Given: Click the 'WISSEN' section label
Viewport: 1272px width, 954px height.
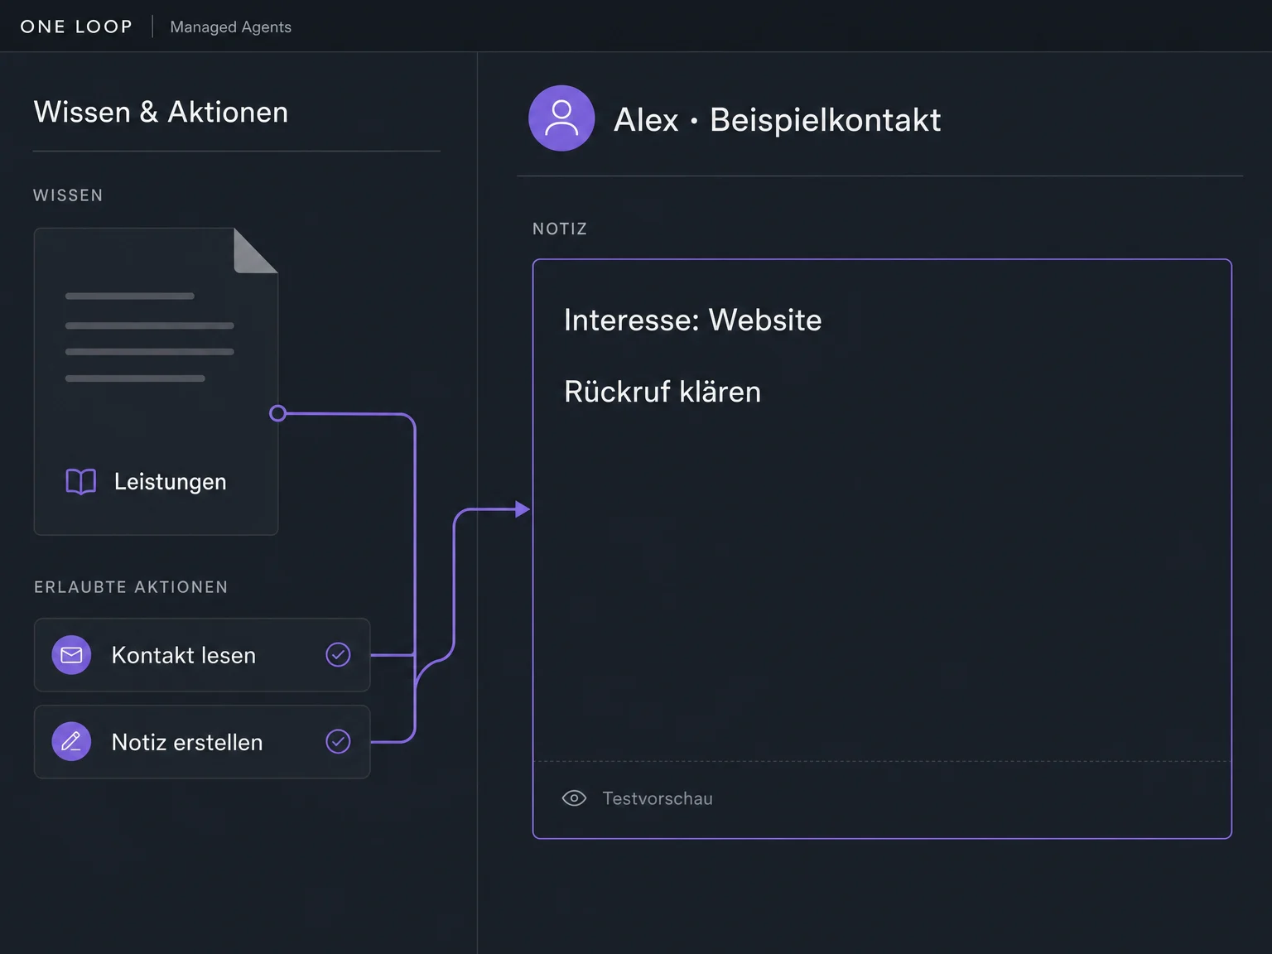Looking at the screenshot, I should coord(68,195).
